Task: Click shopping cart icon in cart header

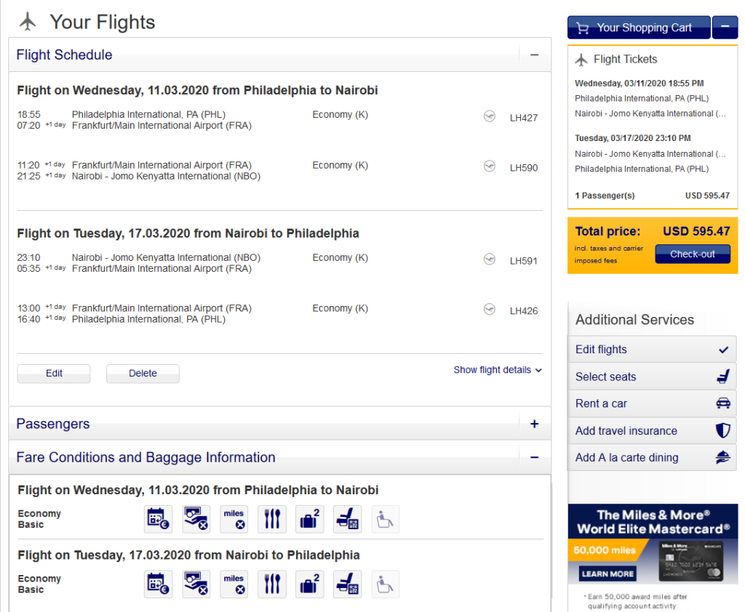Action: coord(583,28)
